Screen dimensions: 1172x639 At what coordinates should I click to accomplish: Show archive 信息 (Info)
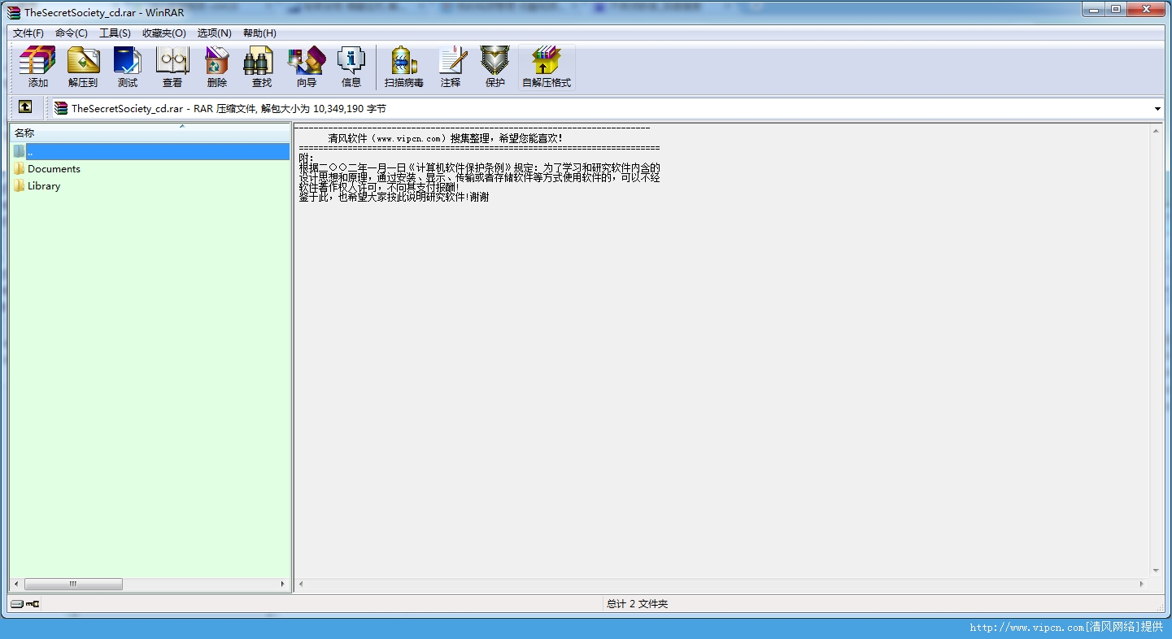click(x=351, y=67)
